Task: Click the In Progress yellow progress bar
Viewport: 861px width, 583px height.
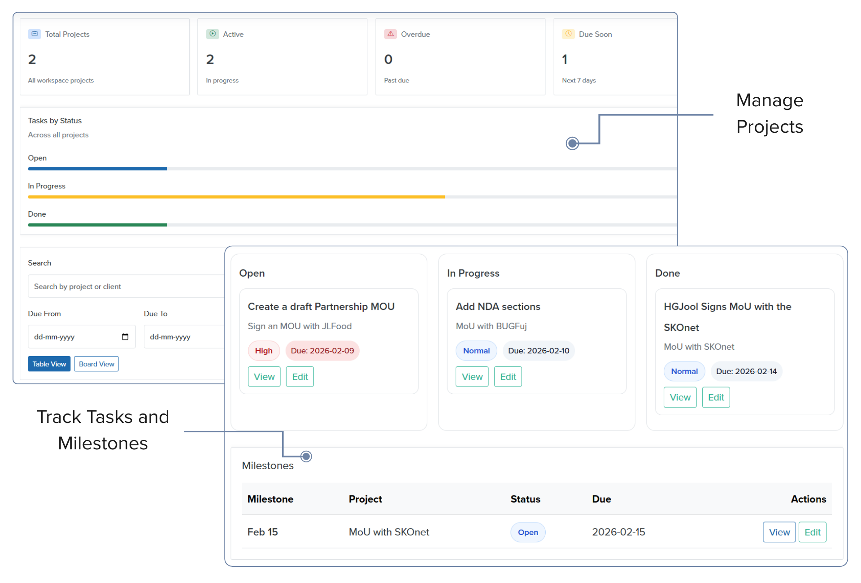Action: click(x=236, y=197)
